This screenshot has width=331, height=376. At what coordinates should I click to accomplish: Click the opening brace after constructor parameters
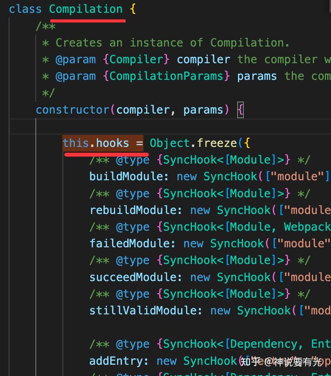(240, 110)
